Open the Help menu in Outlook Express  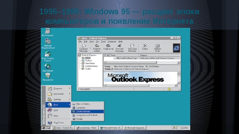(120, 41)
